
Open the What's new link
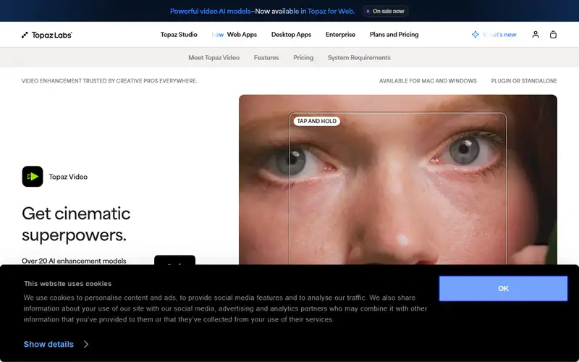pyautogui.click(x=499, y=34)
